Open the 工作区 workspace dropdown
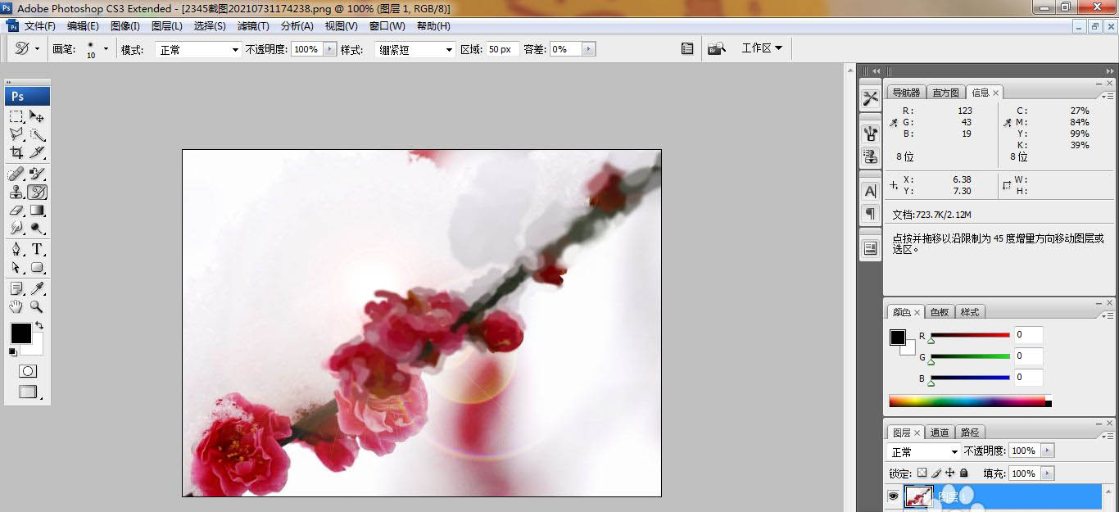This screenshot has height=512, width=1119. (x=762, y=48)
